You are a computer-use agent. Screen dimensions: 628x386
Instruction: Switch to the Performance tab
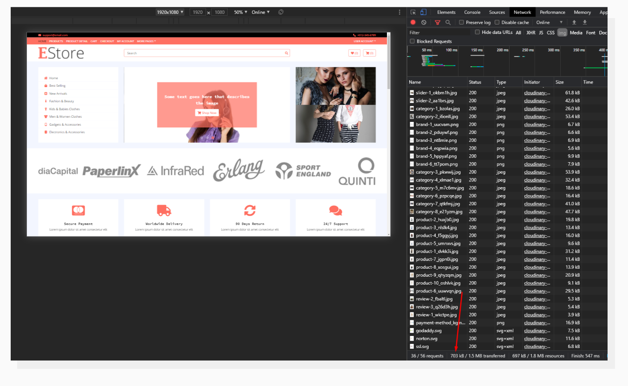point(552,12)
